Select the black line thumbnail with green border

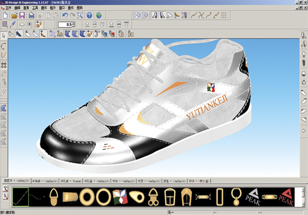coord(21,197)
